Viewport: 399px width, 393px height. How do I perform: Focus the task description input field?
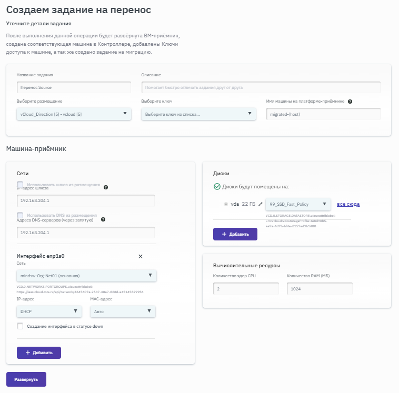pyautogui.click(x=261, y=87)
